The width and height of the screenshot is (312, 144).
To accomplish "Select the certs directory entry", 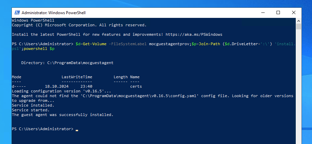I will point(136,86).
